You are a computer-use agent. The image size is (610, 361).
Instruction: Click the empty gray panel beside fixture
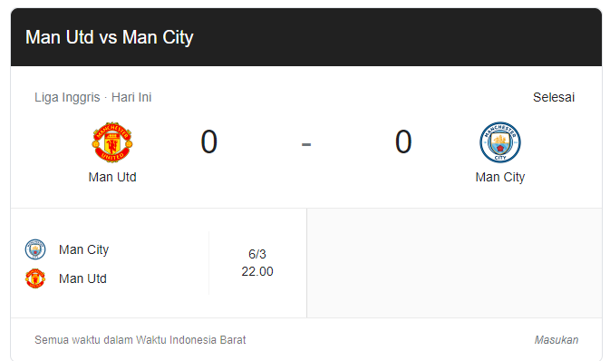coord(454,263)
